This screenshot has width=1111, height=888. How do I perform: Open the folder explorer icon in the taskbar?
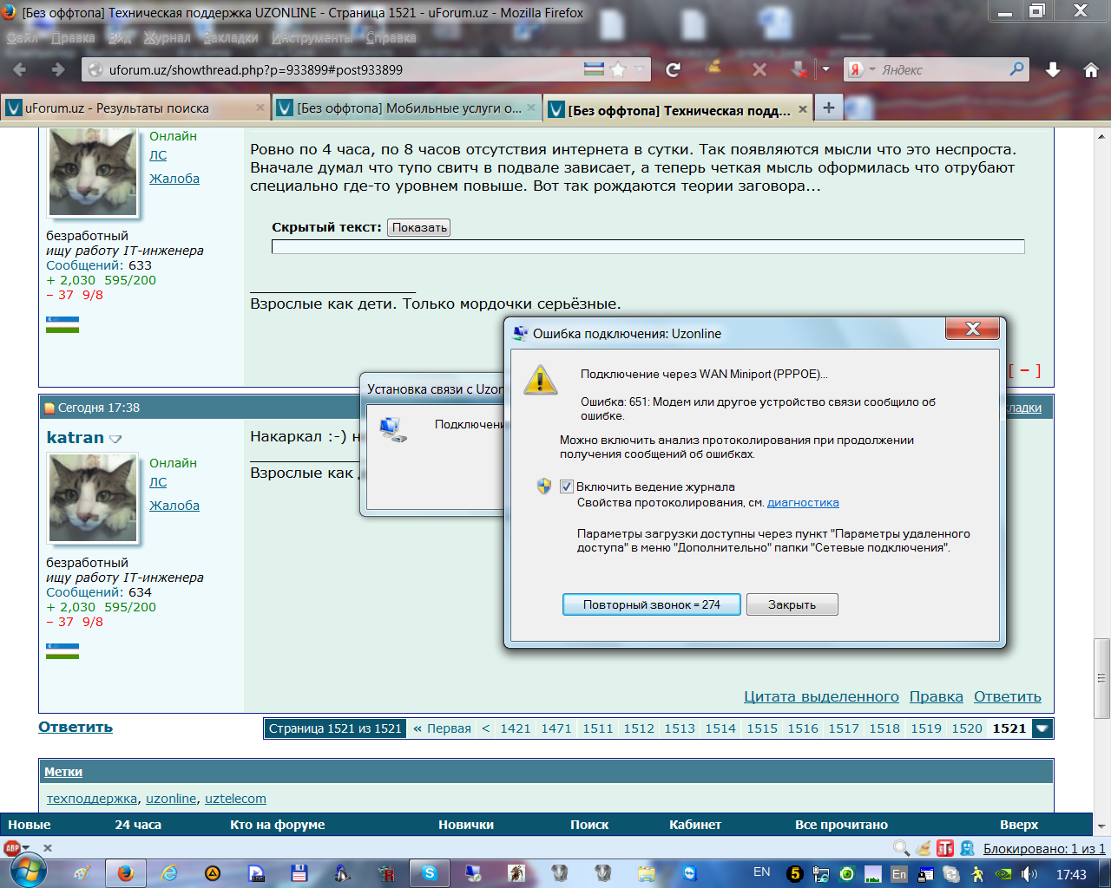(647, 873)
